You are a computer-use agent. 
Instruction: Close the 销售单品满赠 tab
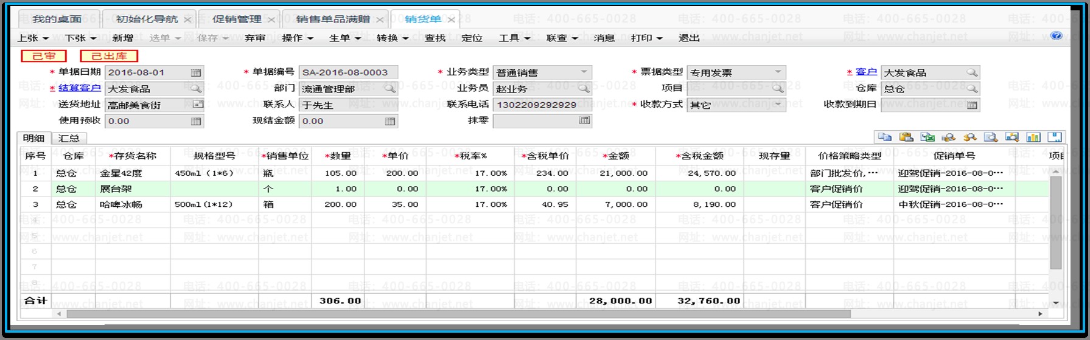380,19
